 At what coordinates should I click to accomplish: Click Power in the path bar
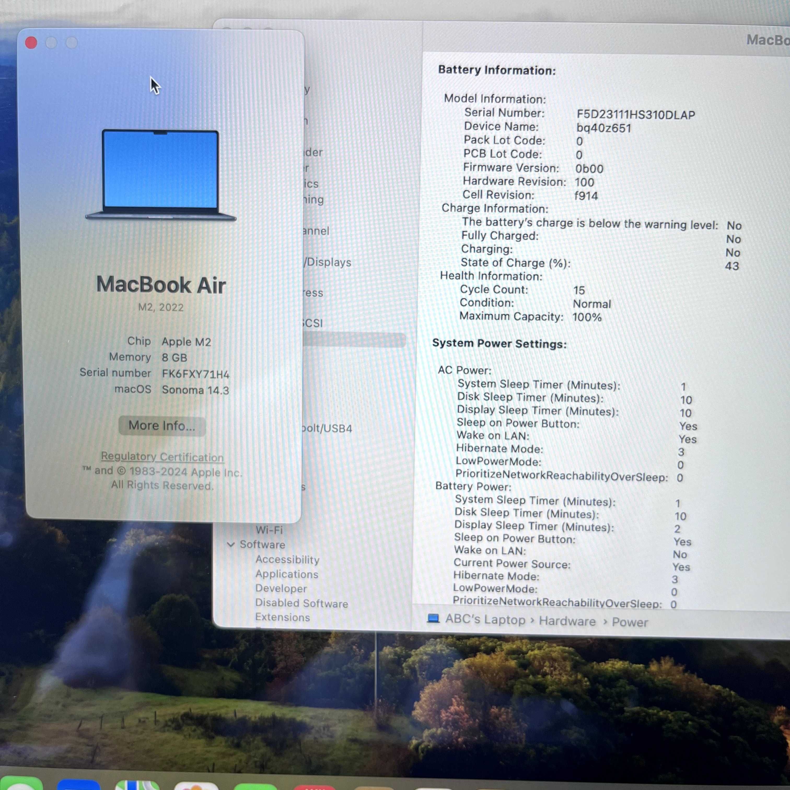tap(630, 622)
